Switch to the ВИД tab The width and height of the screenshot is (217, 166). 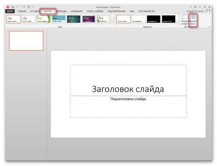pyautogui.click(x=132, y=11)
